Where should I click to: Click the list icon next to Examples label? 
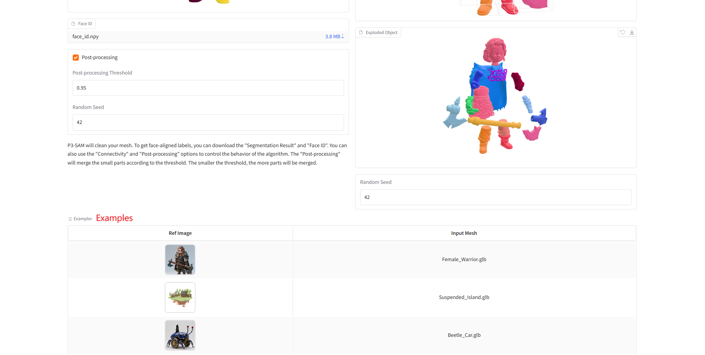coord(70,219)
